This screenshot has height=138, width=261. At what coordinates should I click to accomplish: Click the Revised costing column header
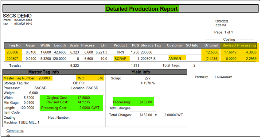(229, 45)
